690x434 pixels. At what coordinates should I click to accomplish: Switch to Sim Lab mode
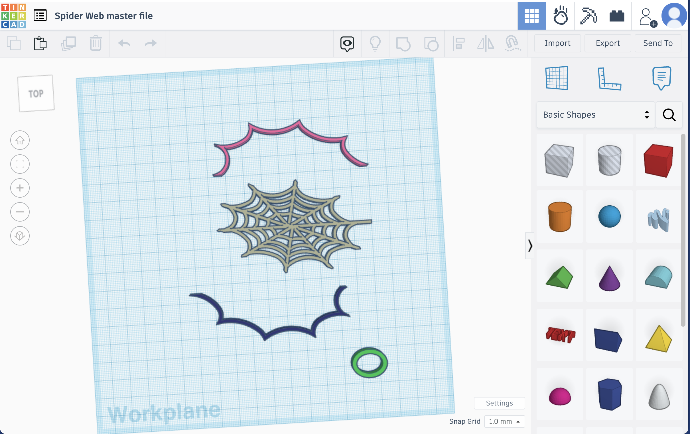click(560, 16)
